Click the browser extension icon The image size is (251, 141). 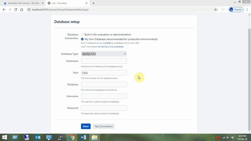[x=223, y=9]
